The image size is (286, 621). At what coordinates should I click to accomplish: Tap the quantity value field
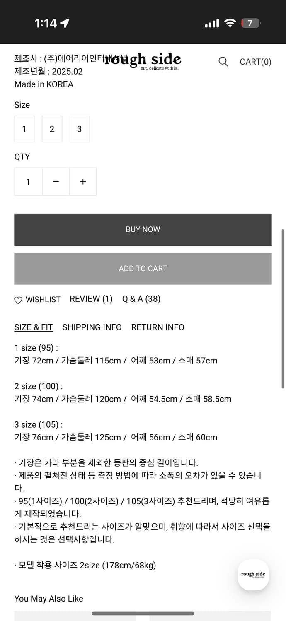[x=28, y=182]
